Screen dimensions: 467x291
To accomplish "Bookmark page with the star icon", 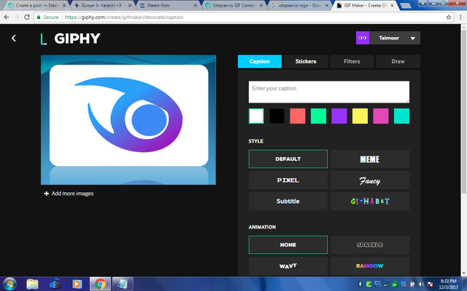I will click(x=449, y=17).
